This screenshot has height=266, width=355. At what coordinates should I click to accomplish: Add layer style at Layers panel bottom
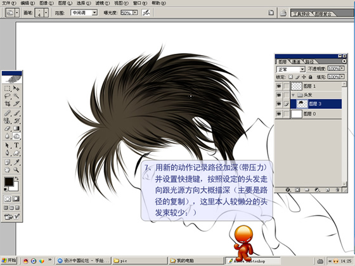(x=288, y=190)
